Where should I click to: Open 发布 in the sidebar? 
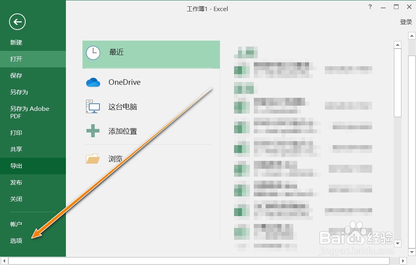pyautogui.click(x=33, y=182)
